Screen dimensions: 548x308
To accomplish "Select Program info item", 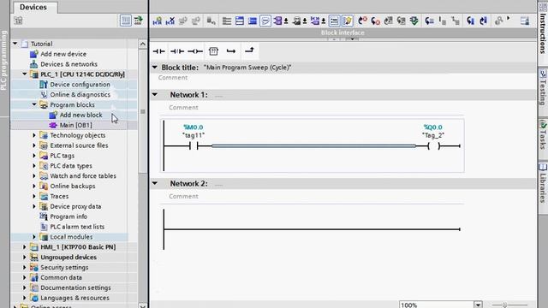I will [x=68, y=216].
